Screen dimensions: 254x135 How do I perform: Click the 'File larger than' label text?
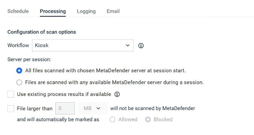click(x=35, y=109)
